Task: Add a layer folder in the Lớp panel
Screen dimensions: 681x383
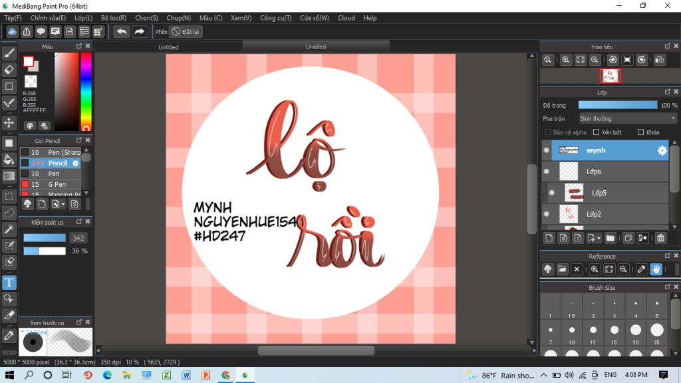Action: point(611,238)
